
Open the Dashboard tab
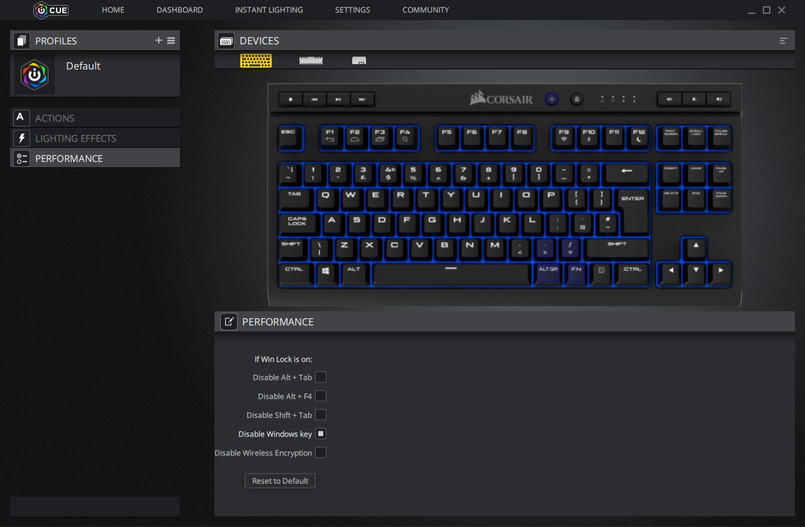(179, 10)
